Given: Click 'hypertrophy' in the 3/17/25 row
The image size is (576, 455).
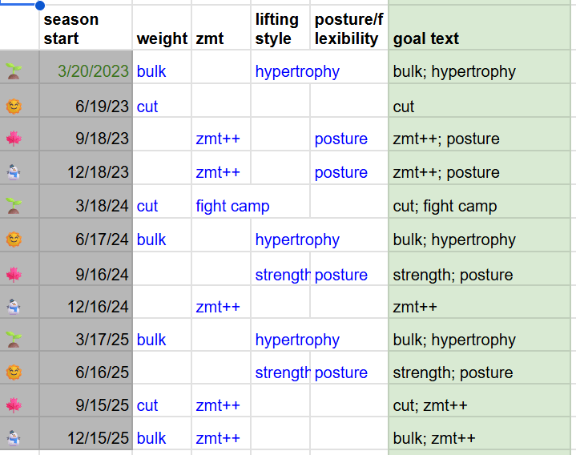Looking at the screenshot, I should click(x=297, y=340).
